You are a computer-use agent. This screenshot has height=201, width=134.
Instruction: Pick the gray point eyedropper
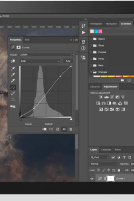[13, 75]
